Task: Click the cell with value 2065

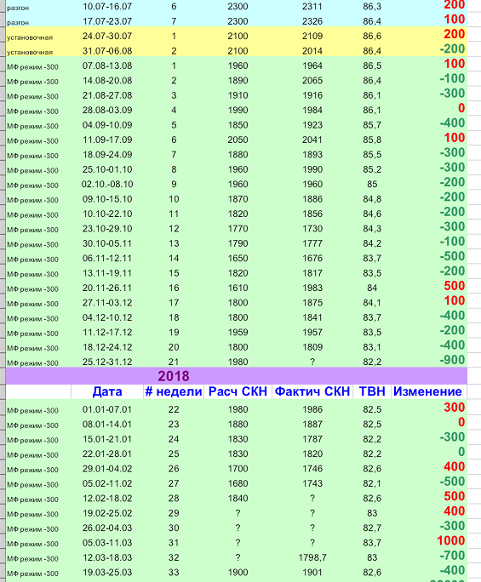Action: point(312,81)
